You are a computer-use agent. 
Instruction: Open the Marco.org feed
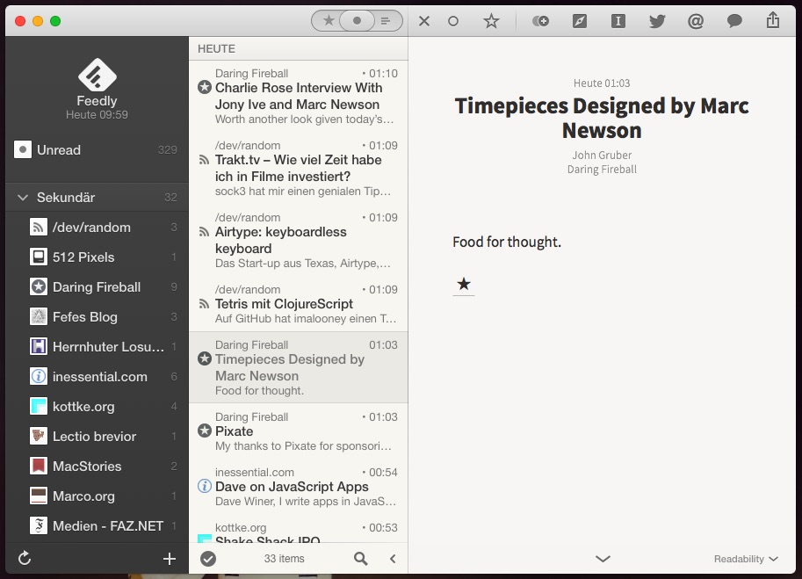[97, 496]
